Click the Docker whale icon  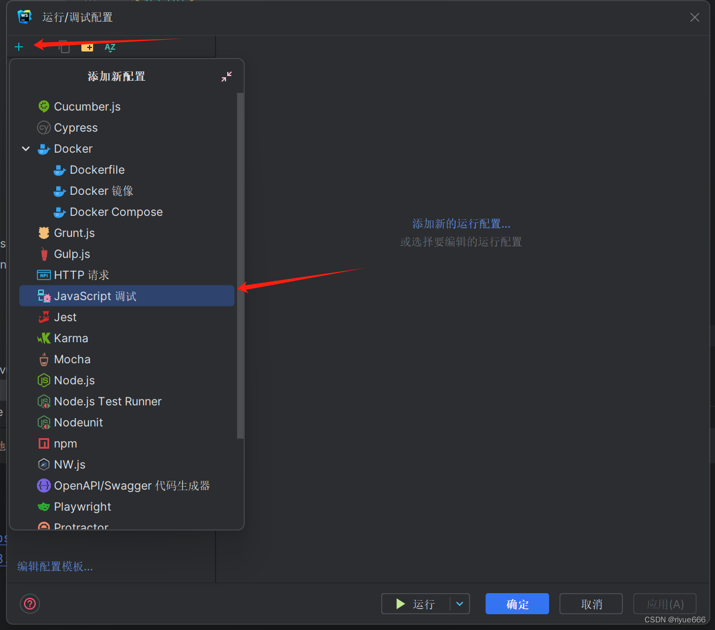[x=44, y=149]
